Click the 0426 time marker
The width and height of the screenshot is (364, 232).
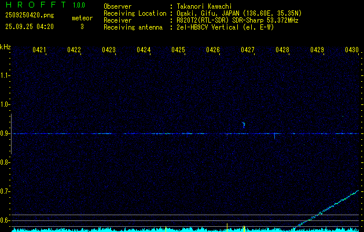pyautogui.click(x=213, y=50)
